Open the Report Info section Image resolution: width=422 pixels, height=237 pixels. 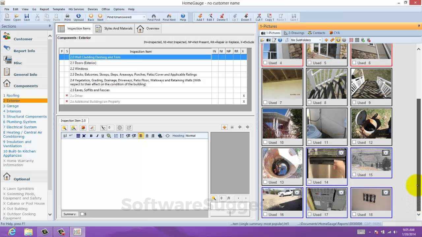point(24,51)
